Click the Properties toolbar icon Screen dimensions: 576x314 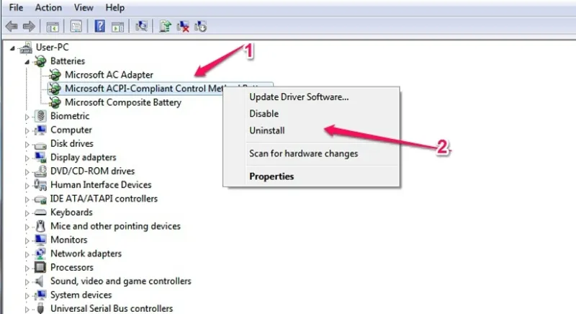coord(74,27)
